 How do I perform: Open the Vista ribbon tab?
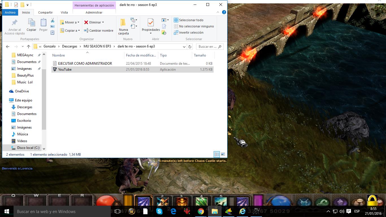pyautogui.click(x=64, y=12)
